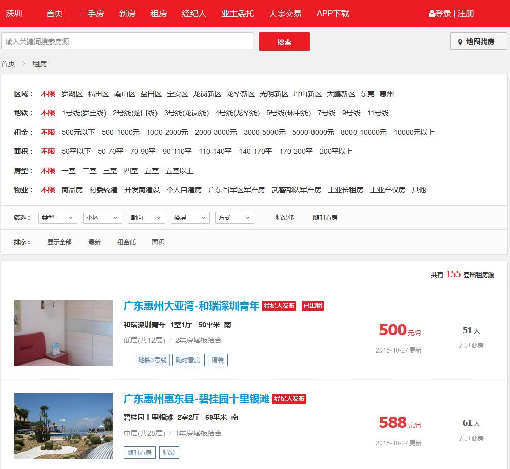Filter by 福田区 district
The height and width of the screenshot is (469, 510).
point(98,94)
